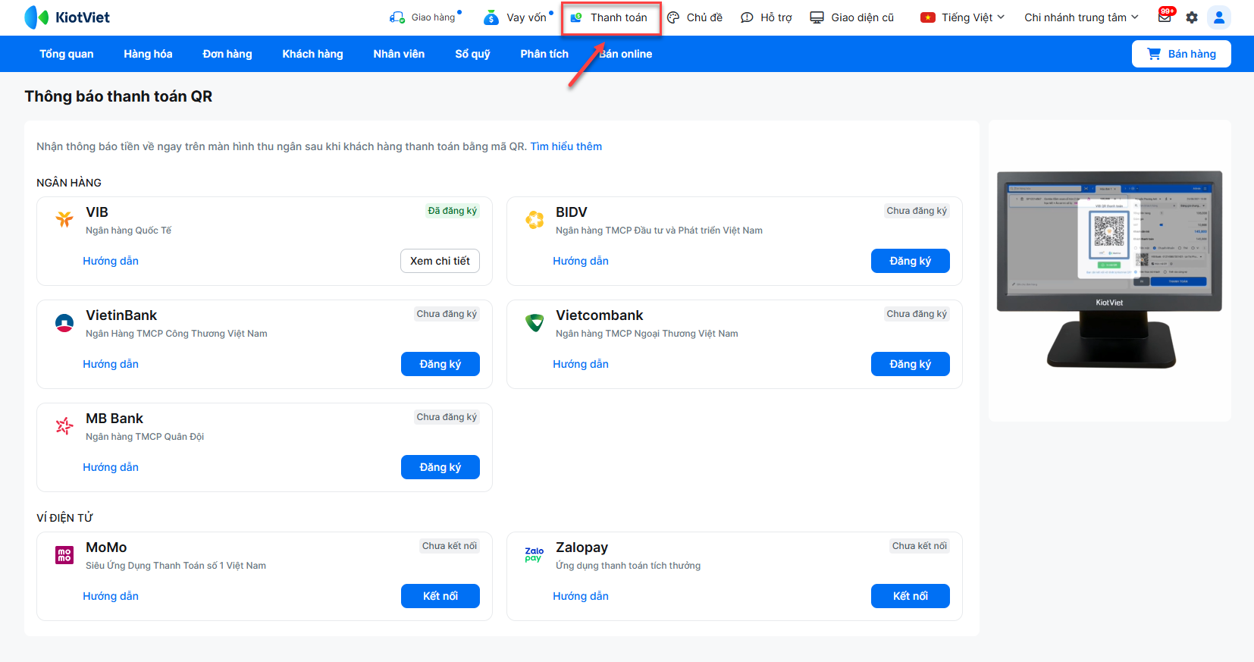
Task: Click the KiotViet logo
Action: [67, 17]
